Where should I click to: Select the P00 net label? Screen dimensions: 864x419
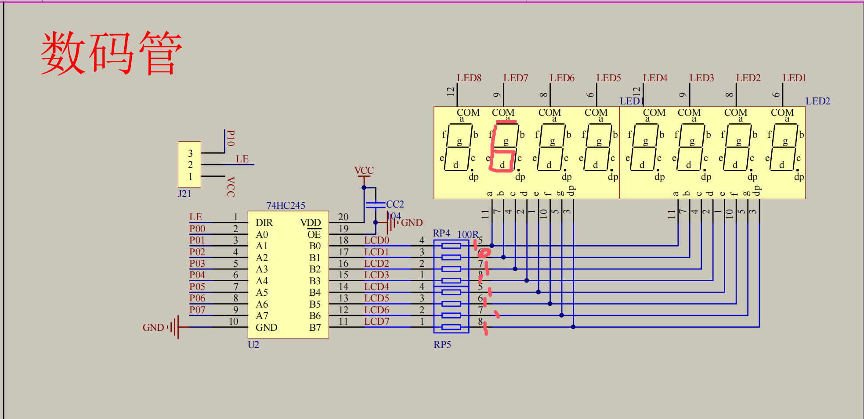click(x=197, y=229)
